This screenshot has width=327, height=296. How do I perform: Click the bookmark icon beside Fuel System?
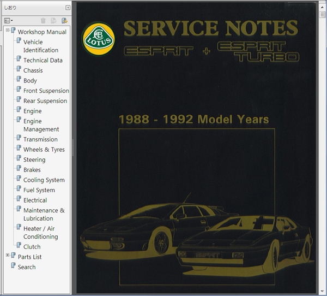click(19, 188)
